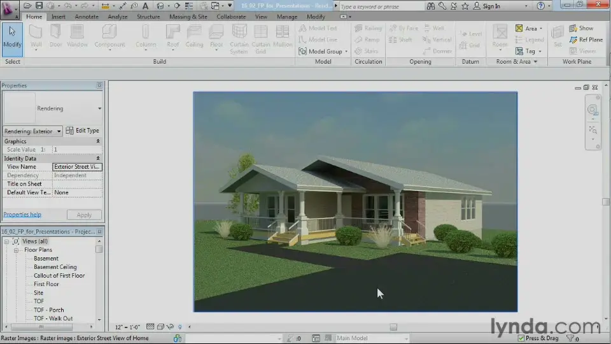Click the Model Text tool
The image size is (611, 344).
coord(318,28)
